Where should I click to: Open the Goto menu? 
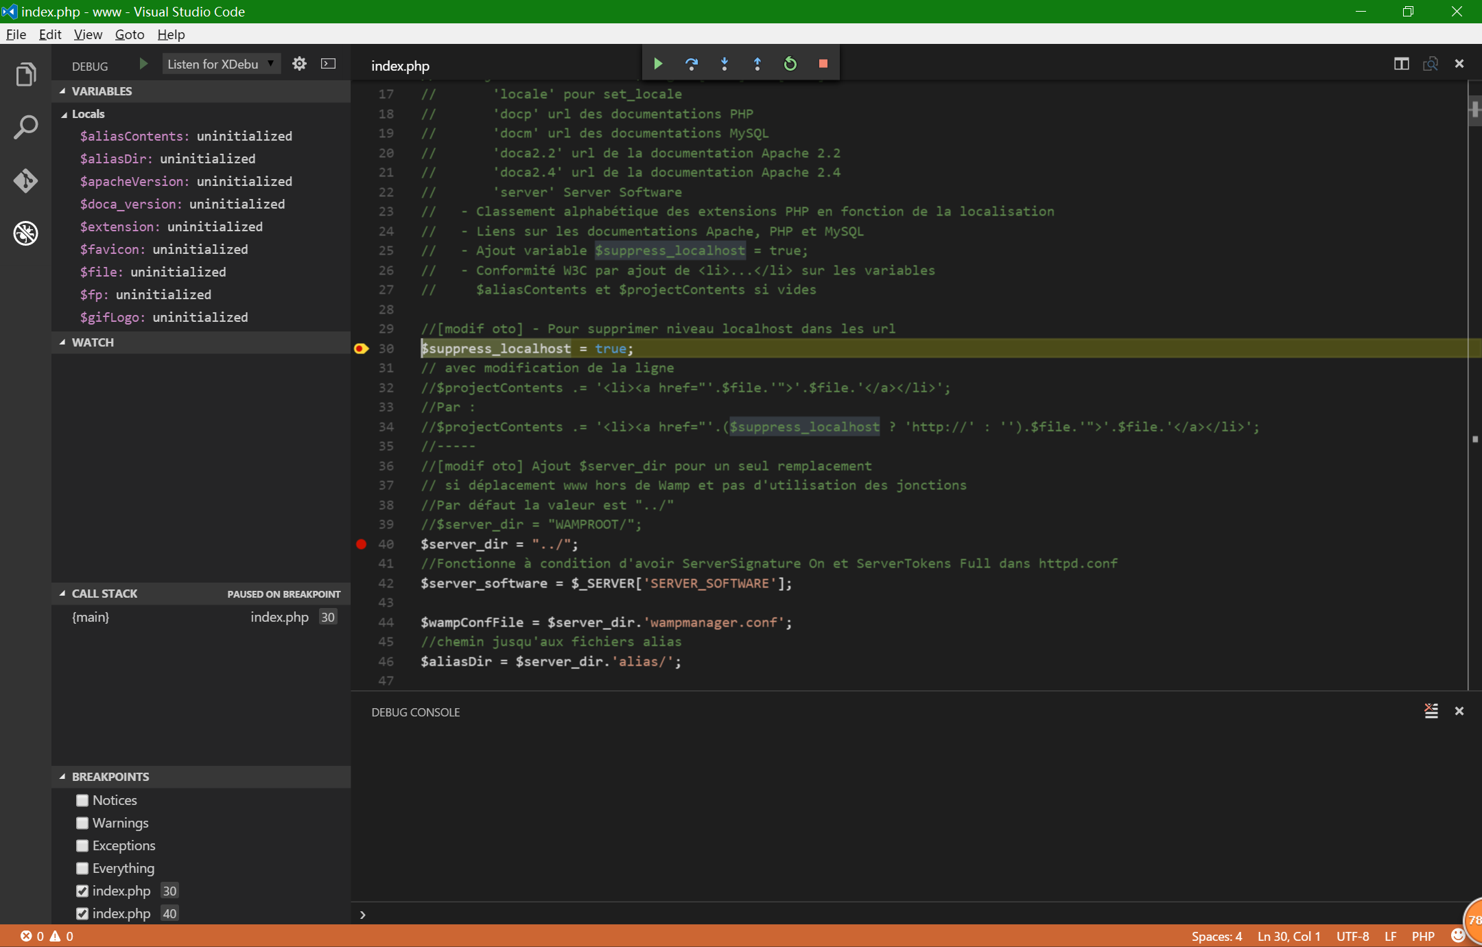tap(130, 34)
